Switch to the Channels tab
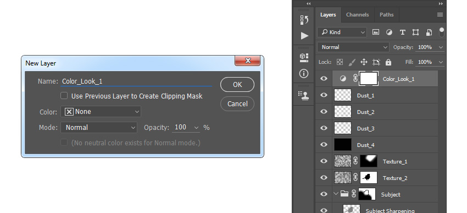 (358, 15)
